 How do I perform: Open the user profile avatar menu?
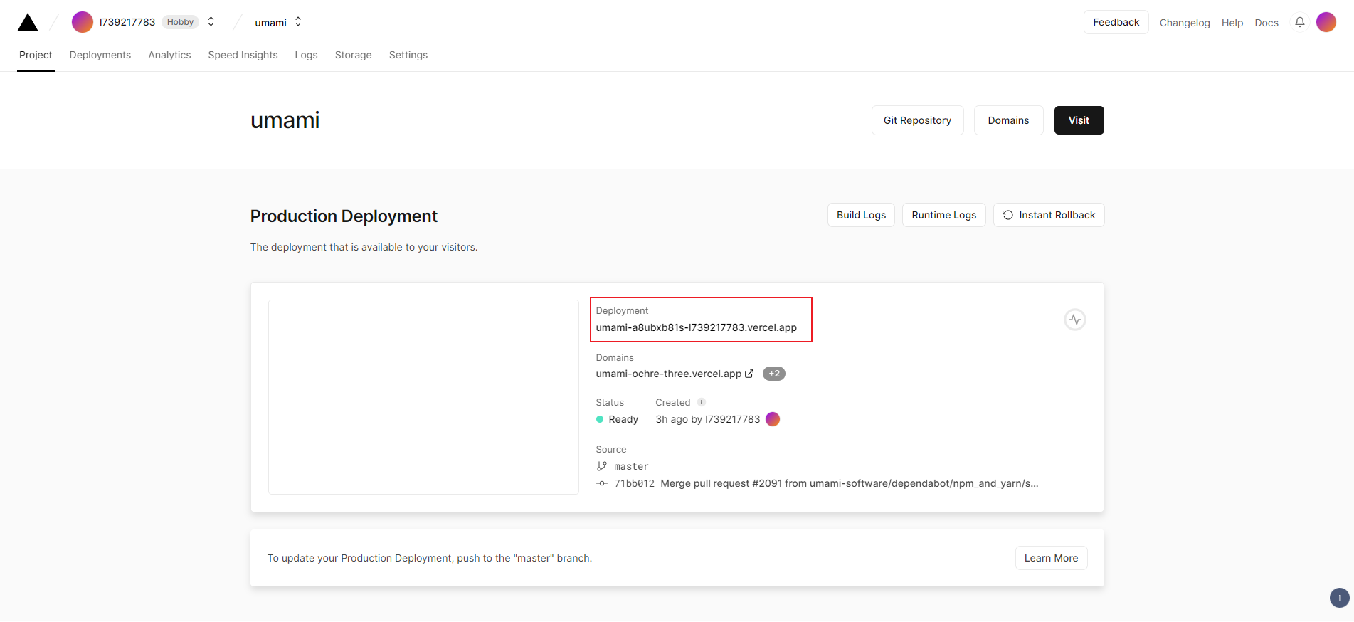click(x=1326, y=22)
